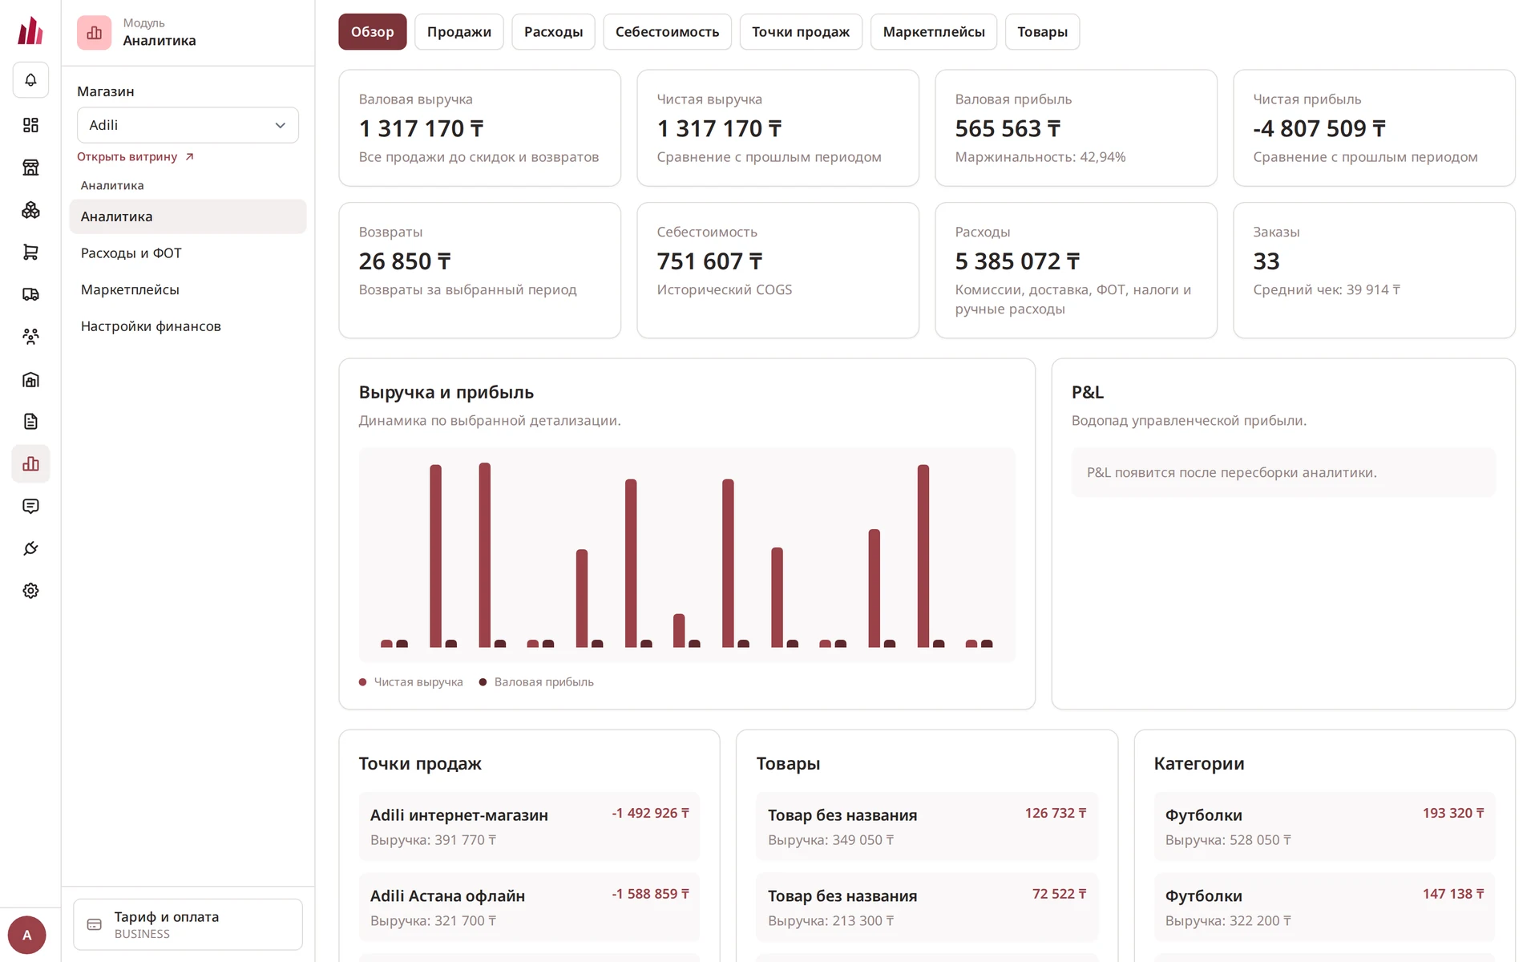This screenshot has height=962, width=1539.
Task: Open the documents file icon
Action: coord(30,422)
